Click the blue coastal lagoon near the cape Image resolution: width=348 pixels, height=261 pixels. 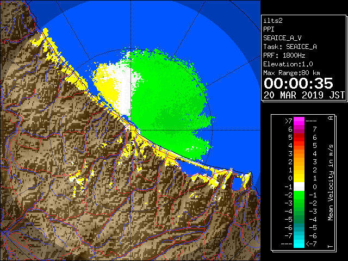pyautogui.click(x=237, y=183)
